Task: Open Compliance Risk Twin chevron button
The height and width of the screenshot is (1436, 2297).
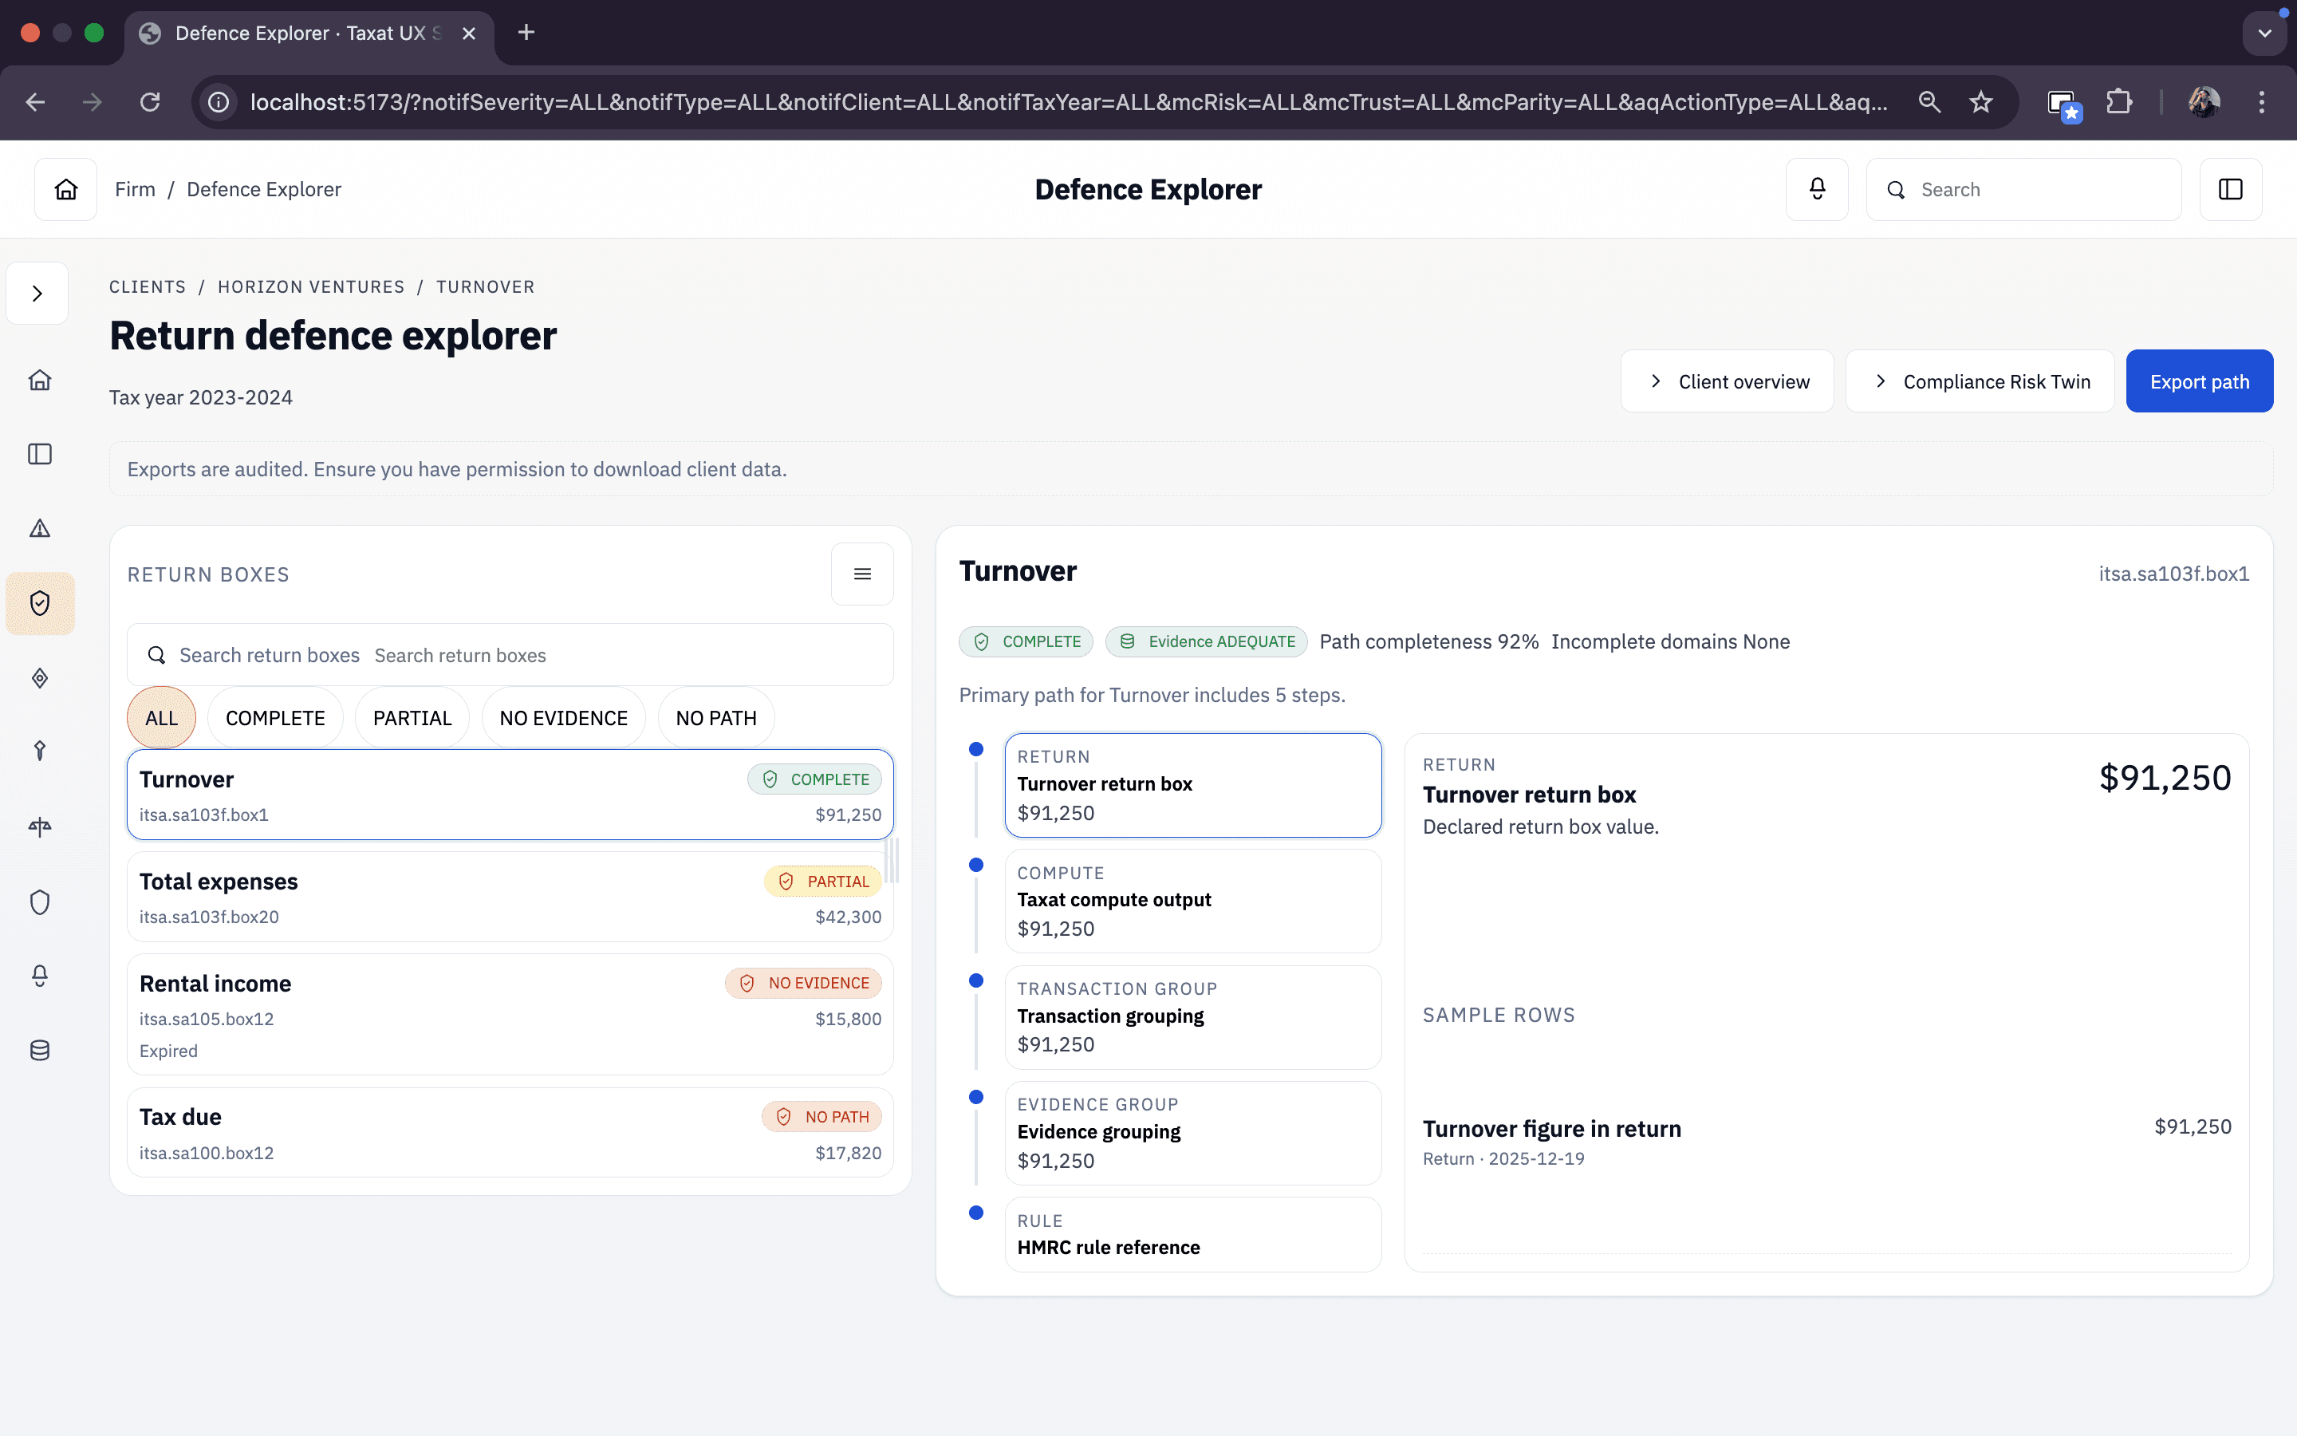Action: pos(1979,381)
